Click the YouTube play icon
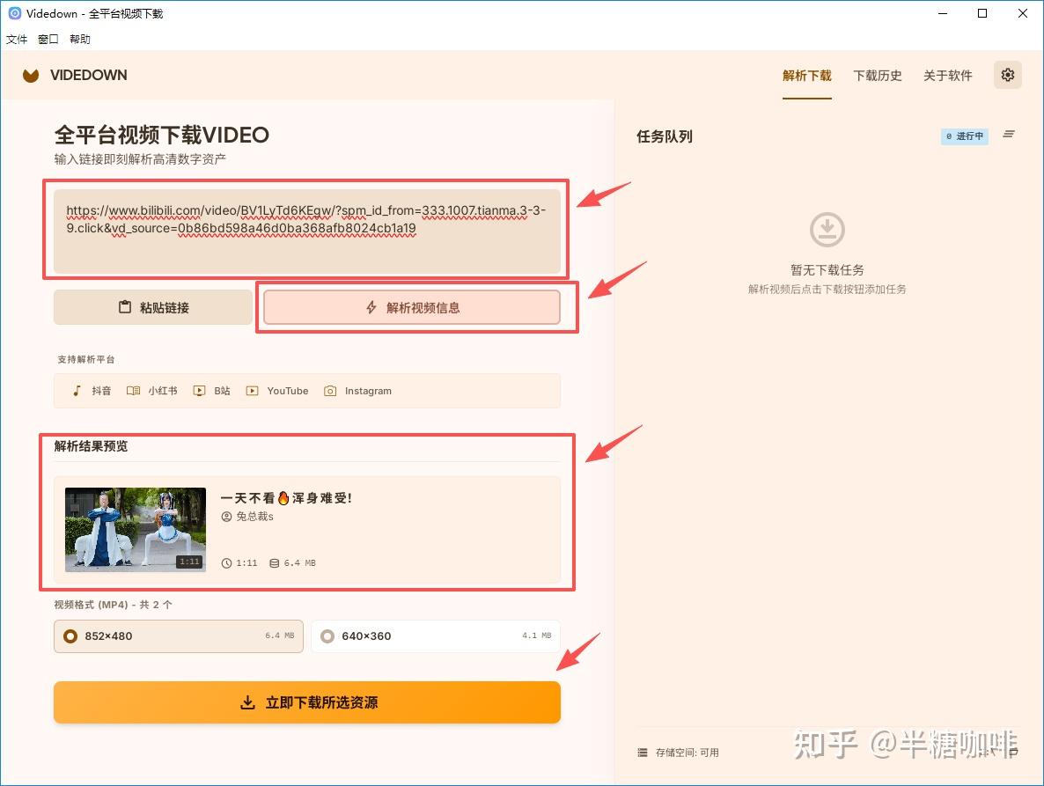 click(252, 391)
